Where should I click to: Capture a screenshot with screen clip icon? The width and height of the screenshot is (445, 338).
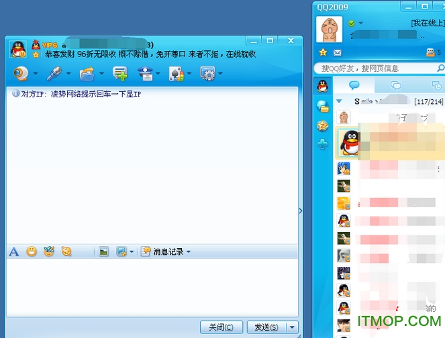[x=121, y=251]
